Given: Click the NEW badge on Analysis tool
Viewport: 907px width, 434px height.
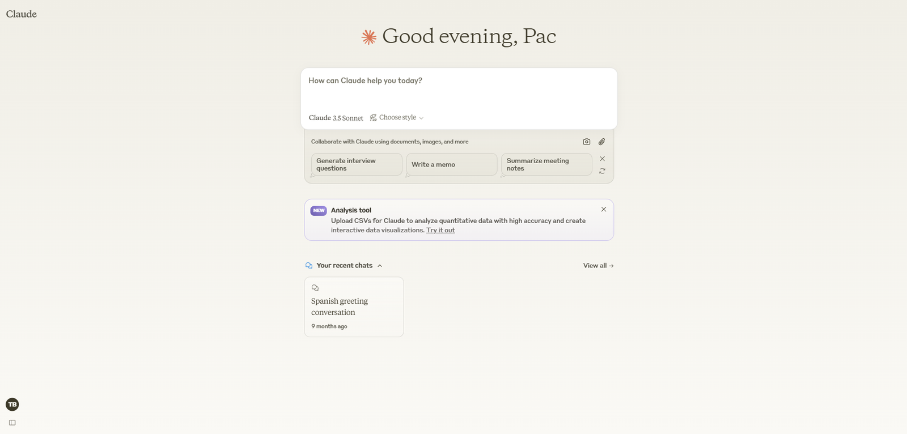Looking at the screenshot, I should [319, 211].
